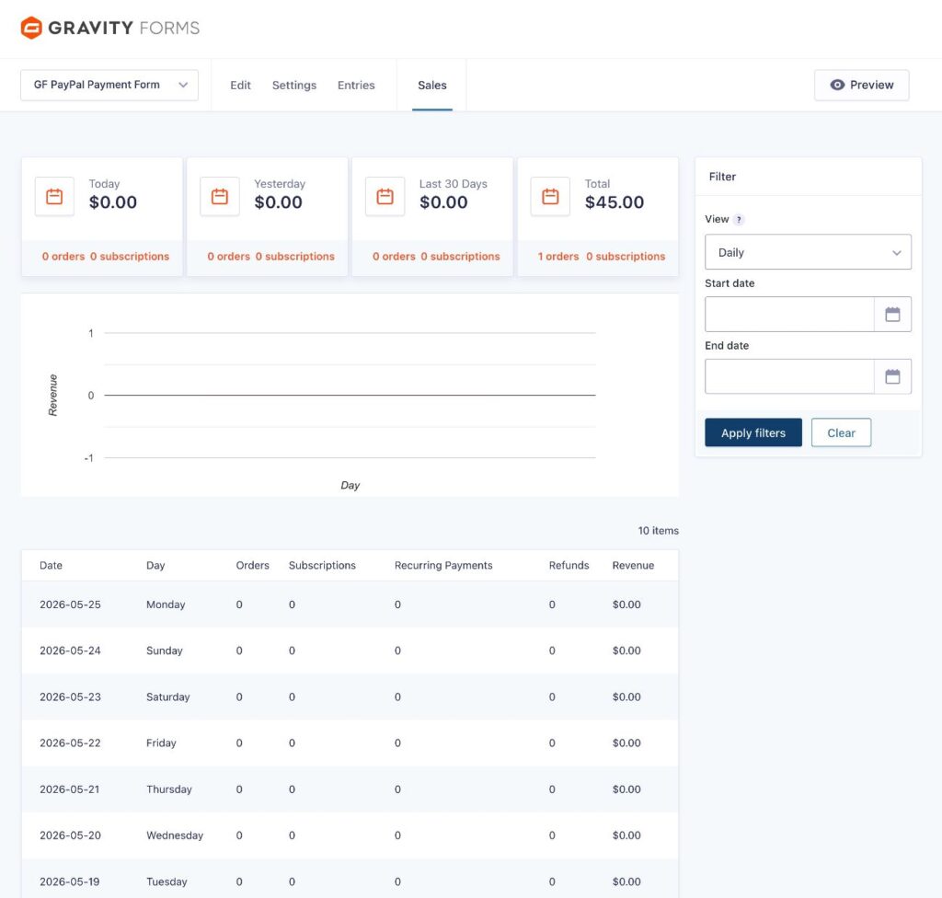Click the End date input field
Viewport: 942px width, 898px height.
[789, 377]
